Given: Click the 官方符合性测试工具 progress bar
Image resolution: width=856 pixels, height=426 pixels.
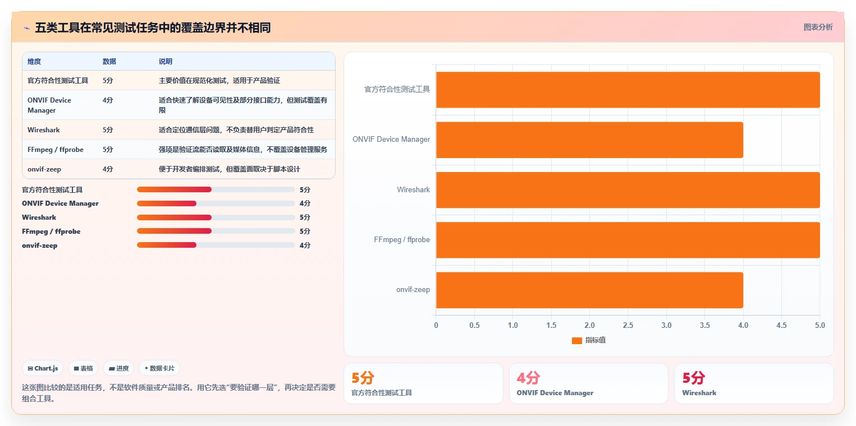Looking at the screenshot, I should point(216,189).
